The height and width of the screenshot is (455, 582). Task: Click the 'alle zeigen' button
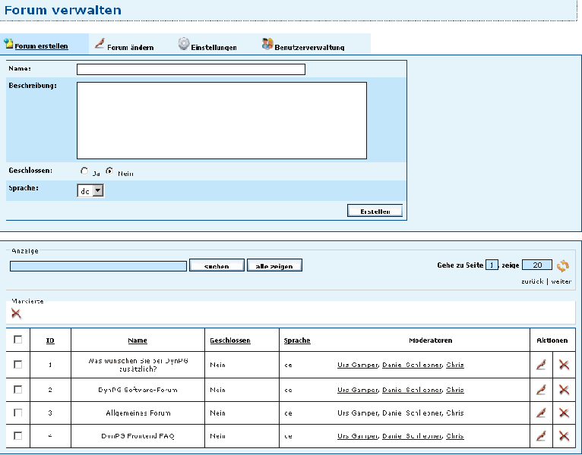pyautogui.click(x=274, y=265)
